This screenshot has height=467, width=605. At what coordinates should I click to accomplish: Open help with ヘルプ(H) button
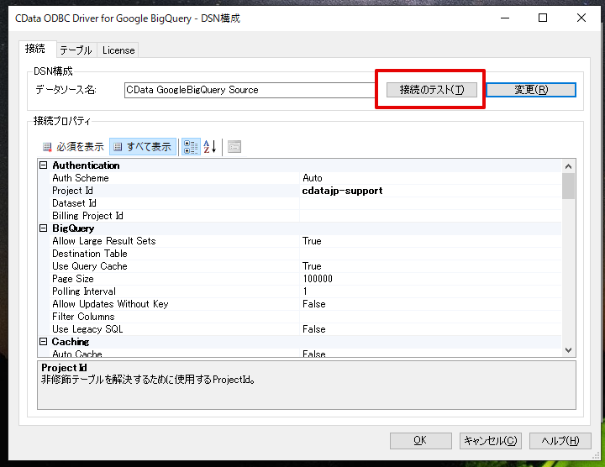(560, 441)
